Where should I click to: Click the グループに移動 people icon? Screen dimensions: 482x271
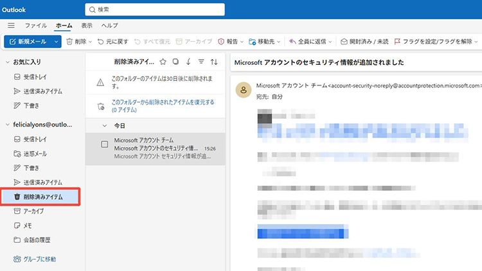click(x=17, y=259)
